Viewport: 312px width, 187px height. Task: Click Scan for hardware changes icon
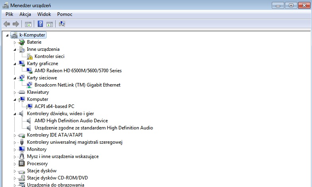62,24
